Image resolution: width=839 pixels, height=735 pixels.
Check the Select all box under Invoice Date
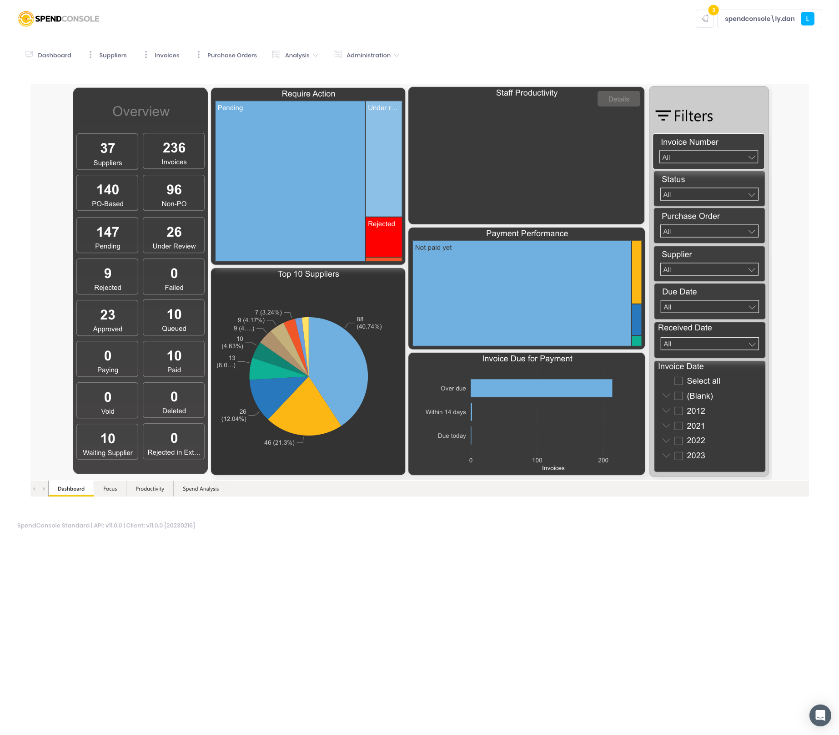pos(678,381)
